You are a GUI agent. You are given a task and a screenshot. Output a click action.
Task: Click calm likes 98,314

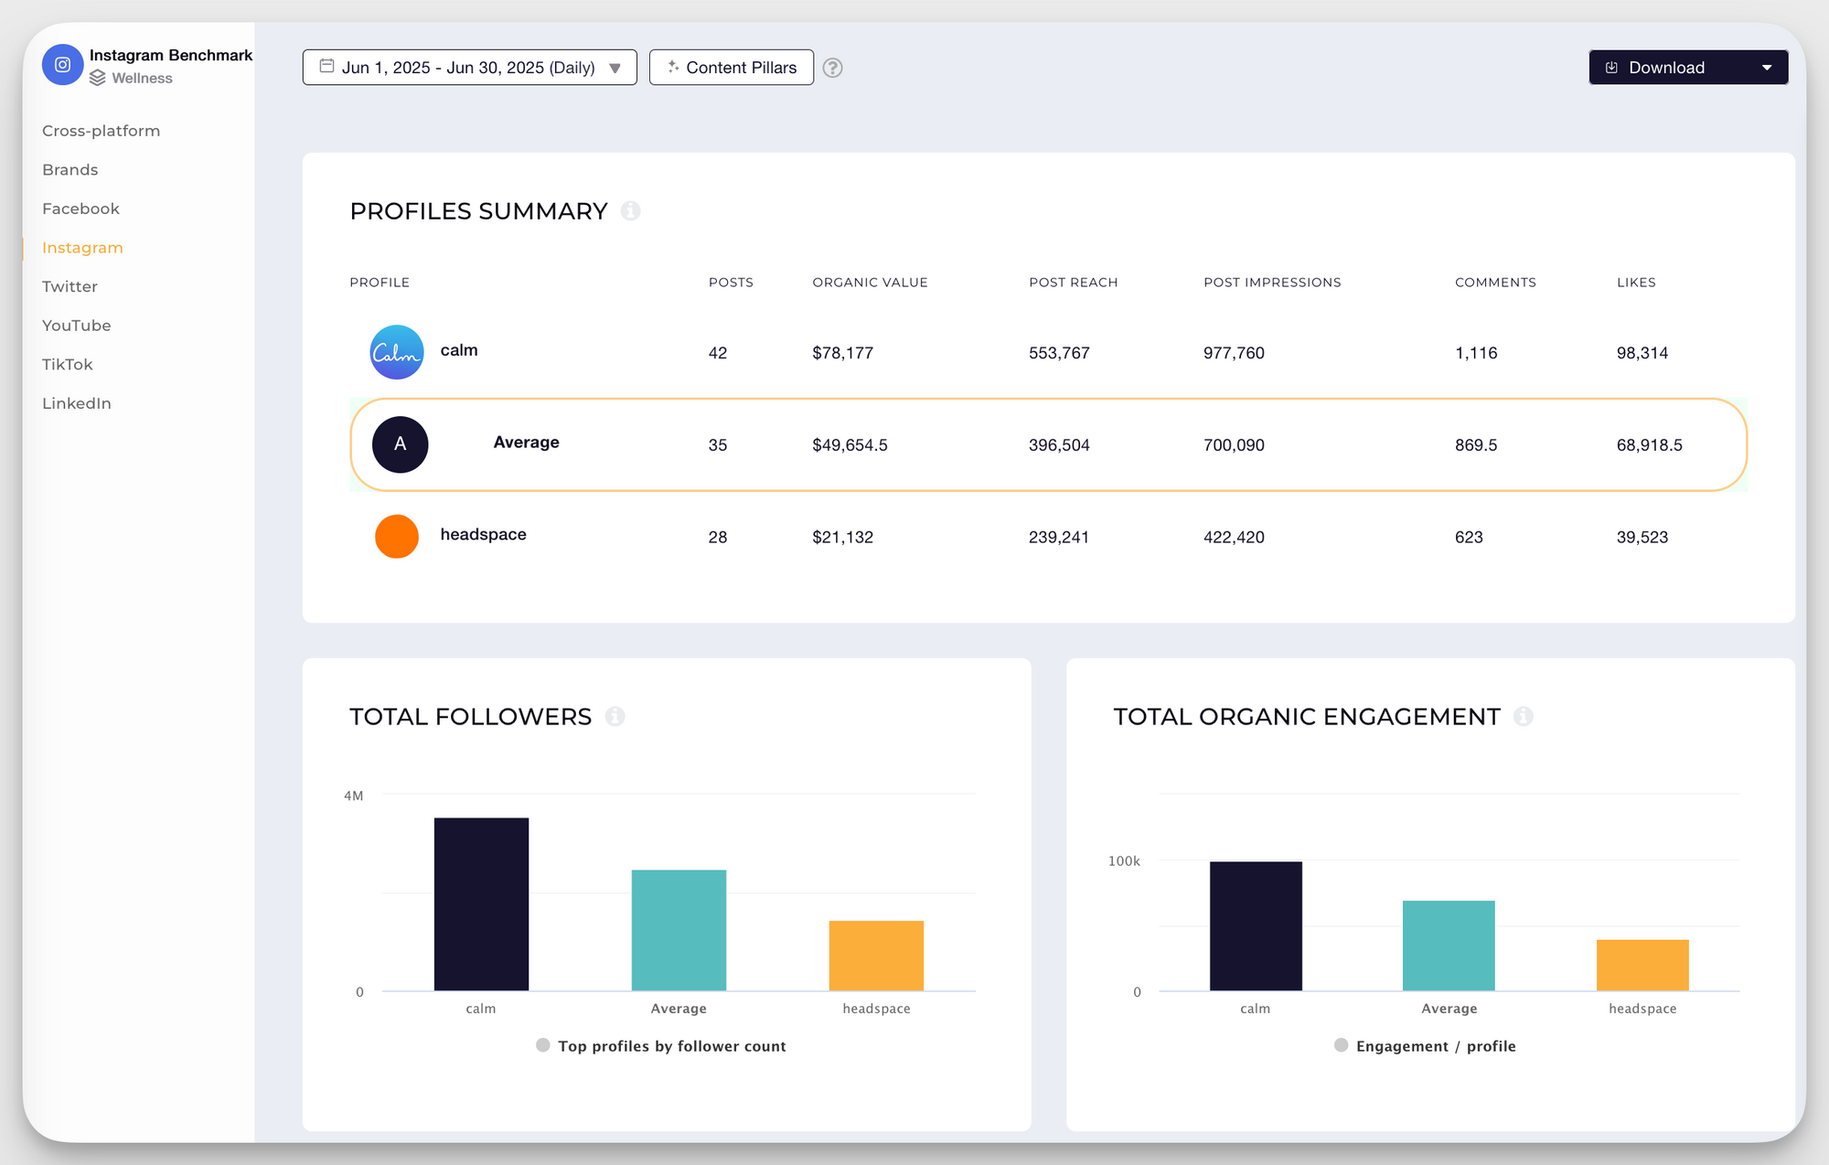[x=1642, y=353]
